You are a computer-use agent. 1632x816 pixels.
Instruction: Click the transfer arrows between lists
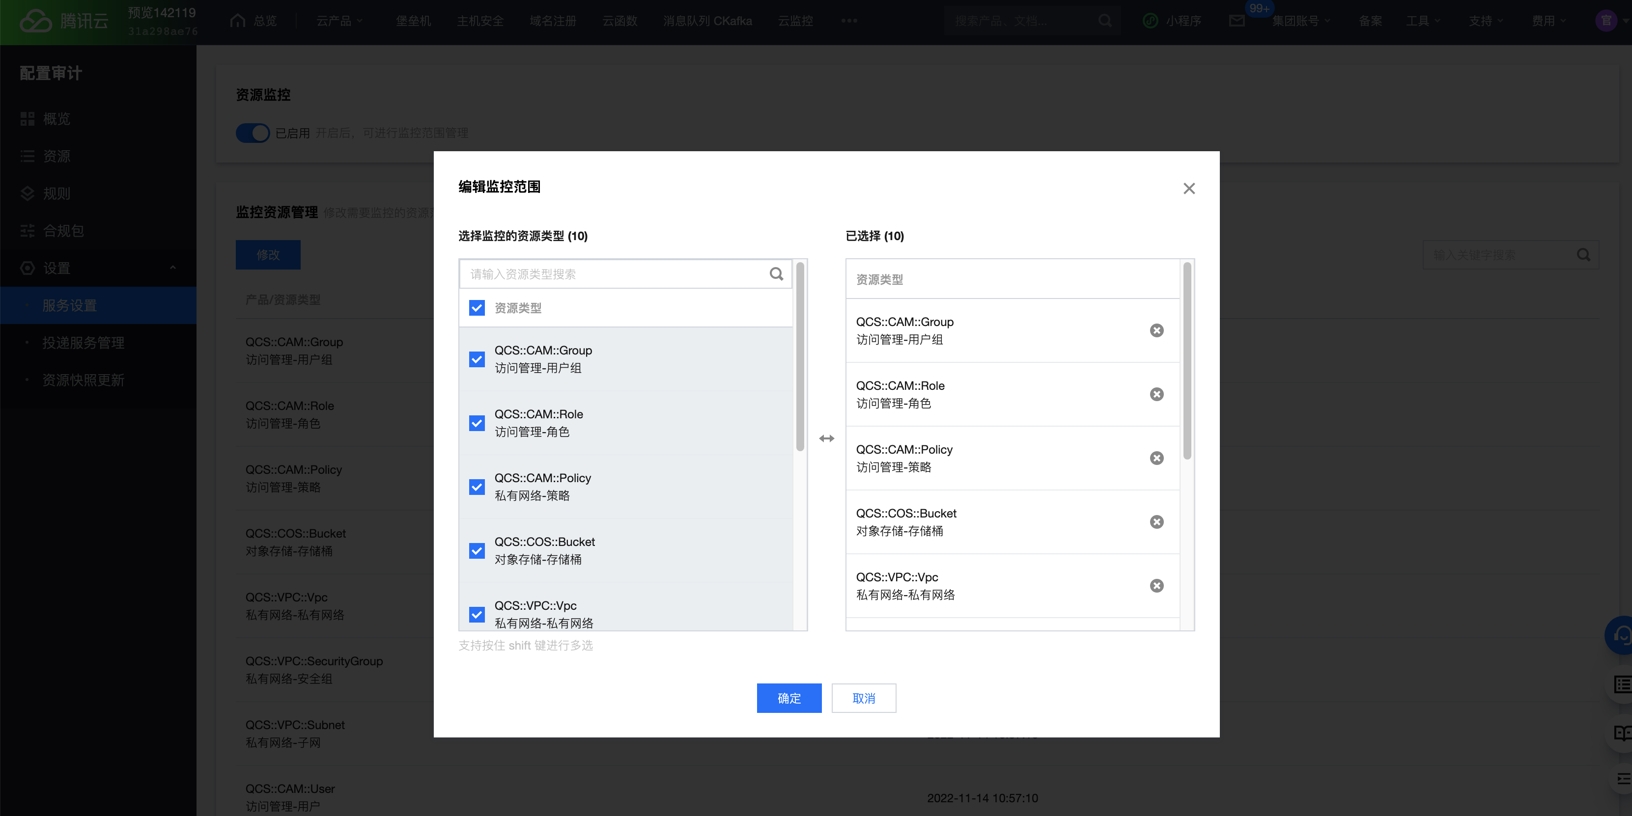pos(826,438)
